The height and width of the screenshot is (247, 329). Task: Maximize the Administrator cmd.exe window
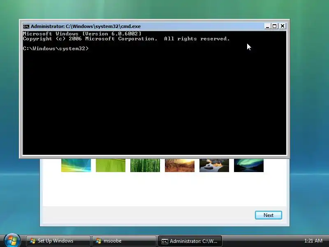[274, 26]
